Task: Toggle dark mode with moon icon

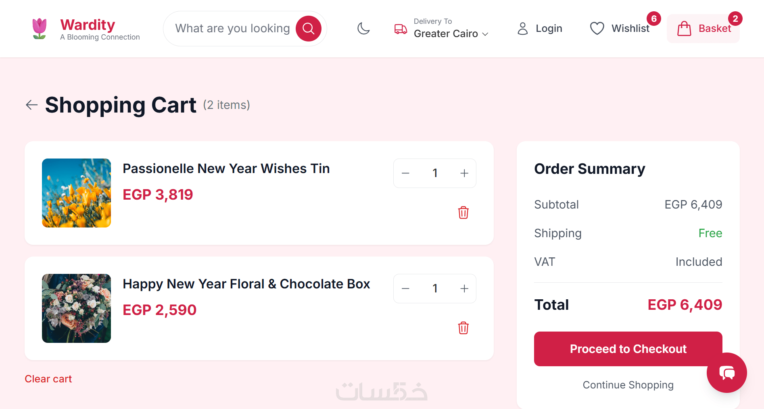Action: 363,29
